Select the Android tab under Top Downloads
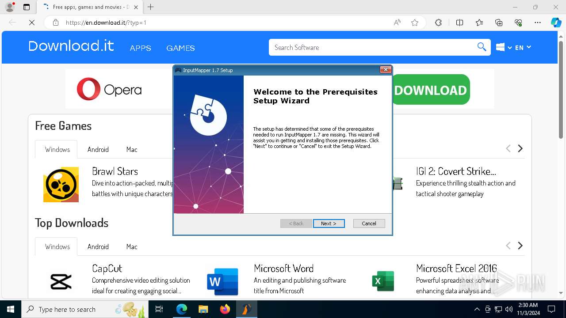 [x=98, y=246]
